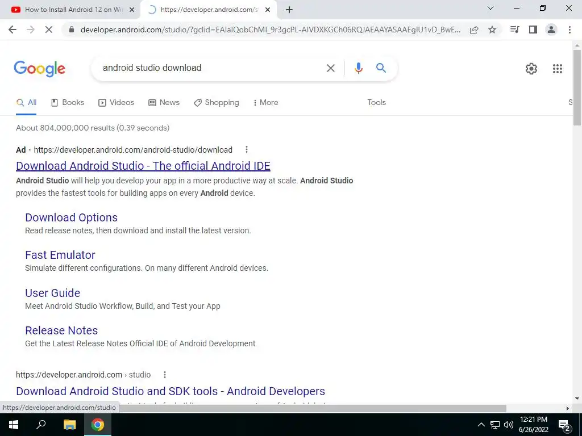Open the Release Notes sitelink

coord(61,330)
